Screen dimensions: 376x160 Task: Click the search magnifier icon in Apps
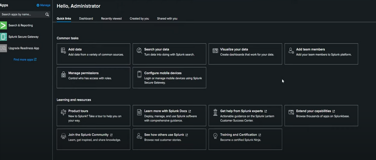[47, 14]
